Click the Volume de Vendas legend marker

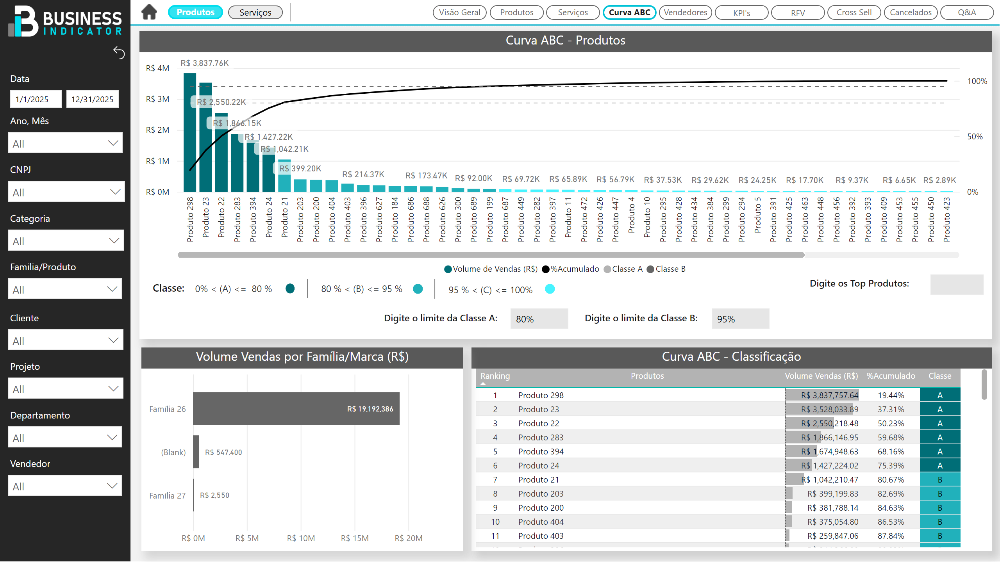448,269
